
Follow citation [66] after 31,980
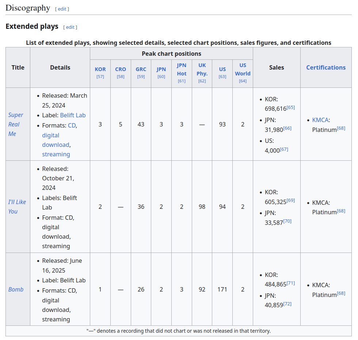(x=287, y=128)
